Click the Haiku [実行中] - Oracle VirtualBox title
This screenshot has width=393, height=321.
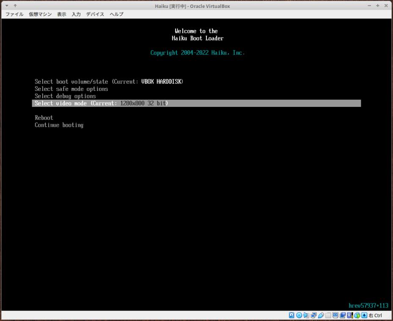pos(192,6)
